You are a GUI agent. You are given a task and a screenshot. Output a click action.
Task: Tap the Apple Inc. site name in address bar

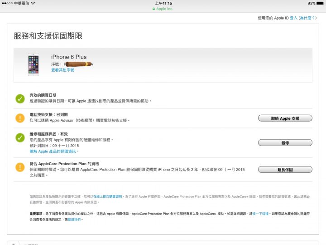[x=165, y=9]
